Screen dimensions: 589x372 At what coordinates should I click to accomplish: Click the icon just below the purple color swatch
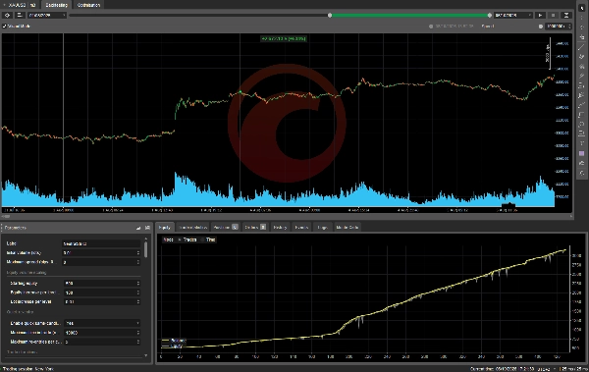point(582,163)
